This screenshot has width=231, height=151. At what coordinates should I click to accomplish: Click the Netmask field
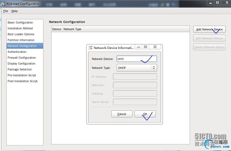click(x=135, y=85)
